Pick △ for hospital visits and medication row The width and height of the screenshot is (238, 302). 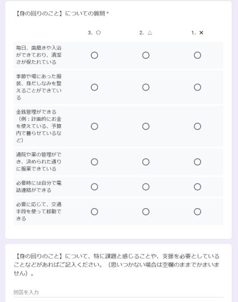[146, 162]
